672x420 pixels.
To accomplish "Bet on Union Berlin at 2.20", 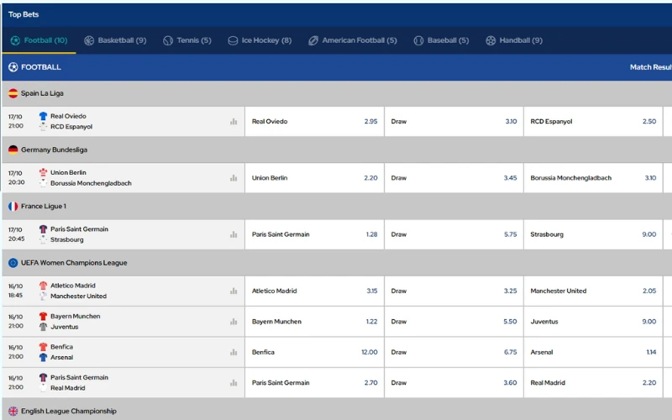I will [314, 178].
